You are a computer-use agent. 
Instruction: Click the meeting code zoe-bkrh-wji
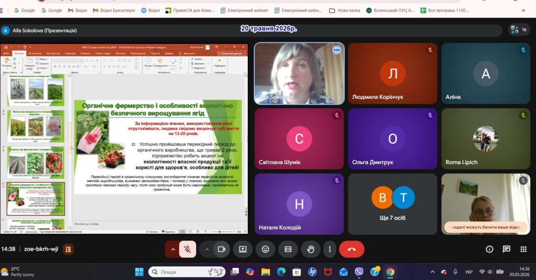[x=41, y=249]
